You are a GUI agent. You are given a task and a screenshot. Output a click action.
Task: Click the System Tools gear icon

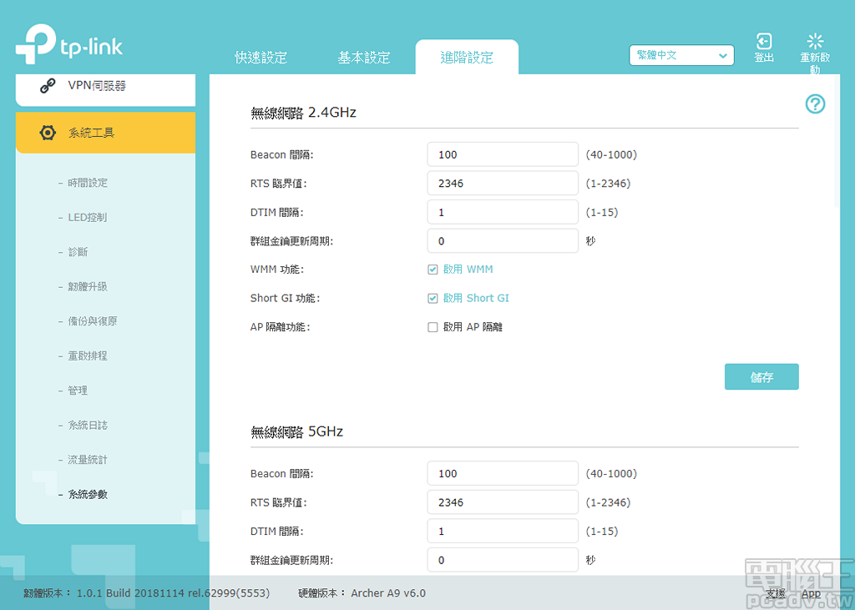click(48, 134)
